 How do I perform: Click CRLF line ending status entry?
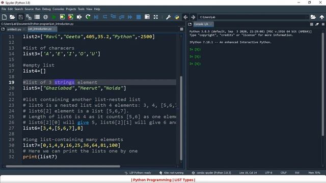(x=283, y=173)
